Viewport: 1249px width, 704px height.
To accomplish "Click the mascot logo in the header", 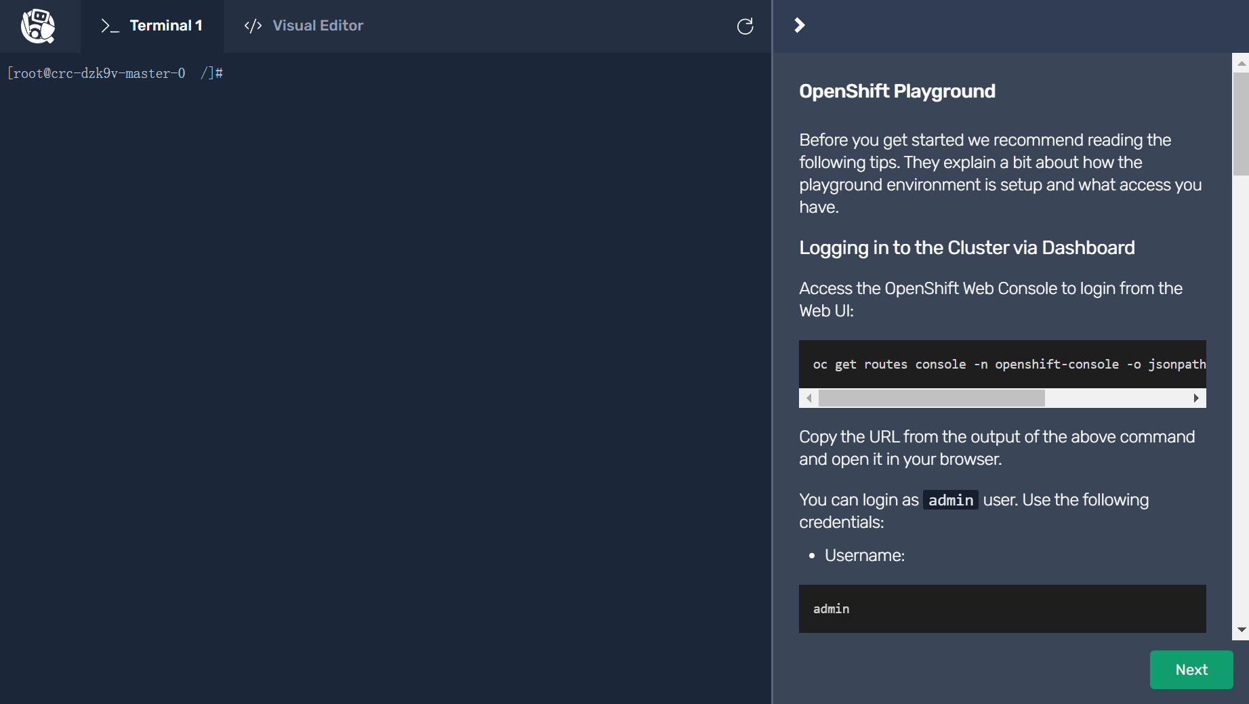I will 38,26.
